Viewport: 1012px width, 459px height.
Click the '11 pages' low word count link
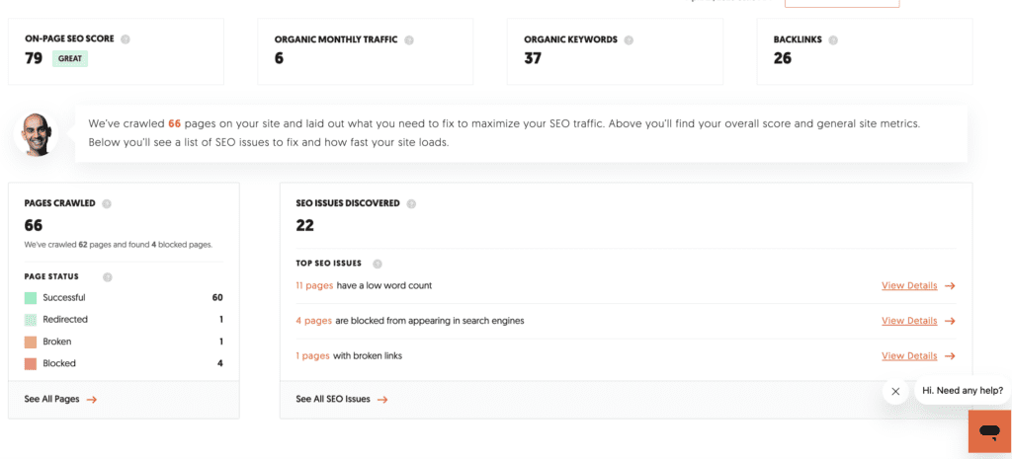[314, 285]
